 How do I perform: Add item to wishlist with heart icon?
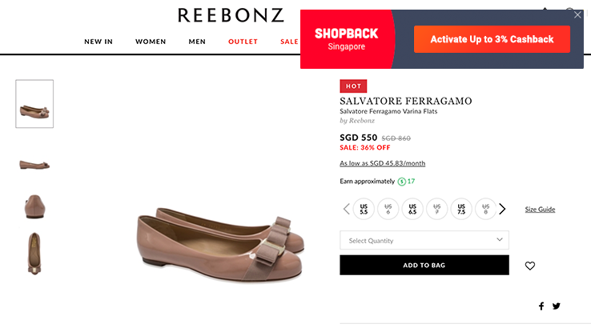529,266
